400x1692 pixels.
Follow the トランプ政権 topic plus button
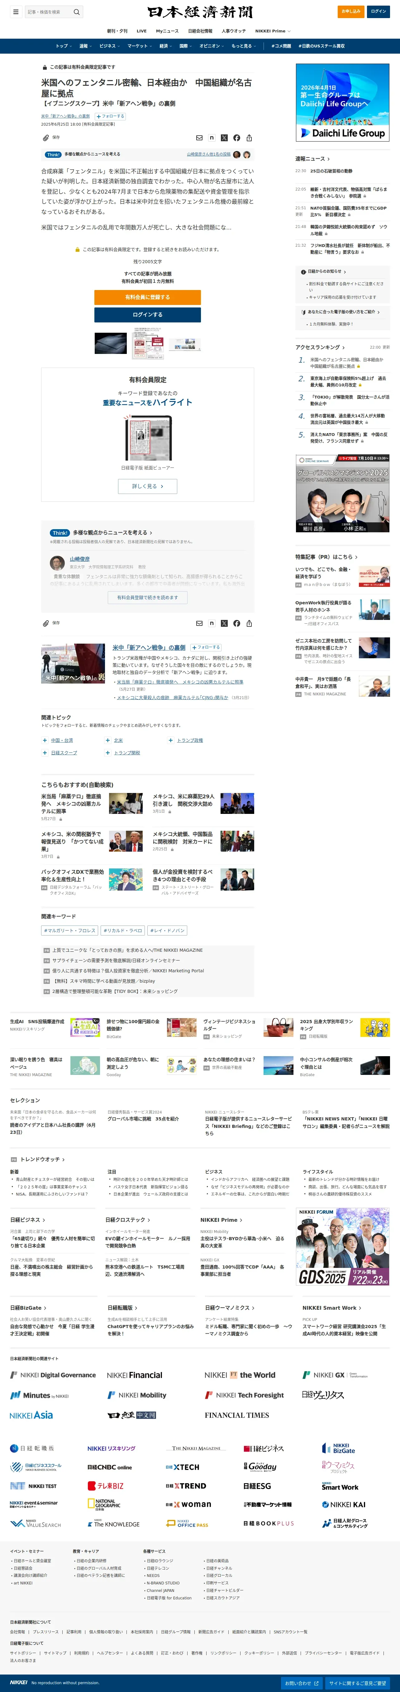coord(170,740)
